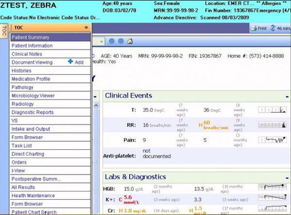Open Intake and Output
The image size is (291, 215).
50,129
